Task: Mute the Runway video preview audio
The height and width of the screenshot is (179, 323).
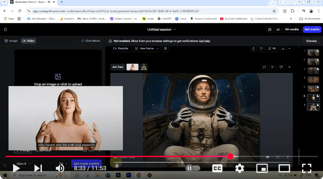Action: pyautogui.click(x=267, y=157)
